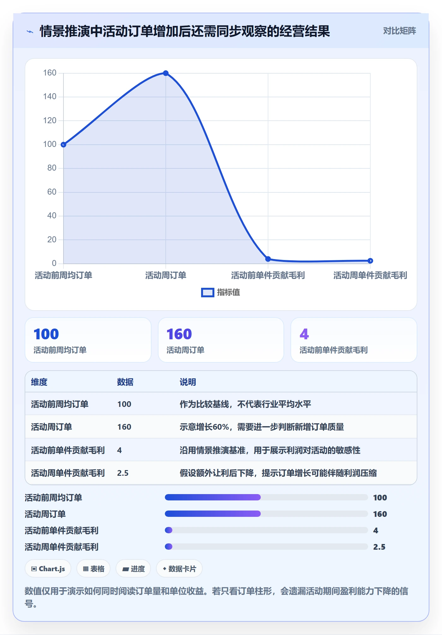Click the 活动周单件贡献毛利 progress bar
The width and height of the screenshot is (442, 635).
pyautogui.click(x=266, y=547)
